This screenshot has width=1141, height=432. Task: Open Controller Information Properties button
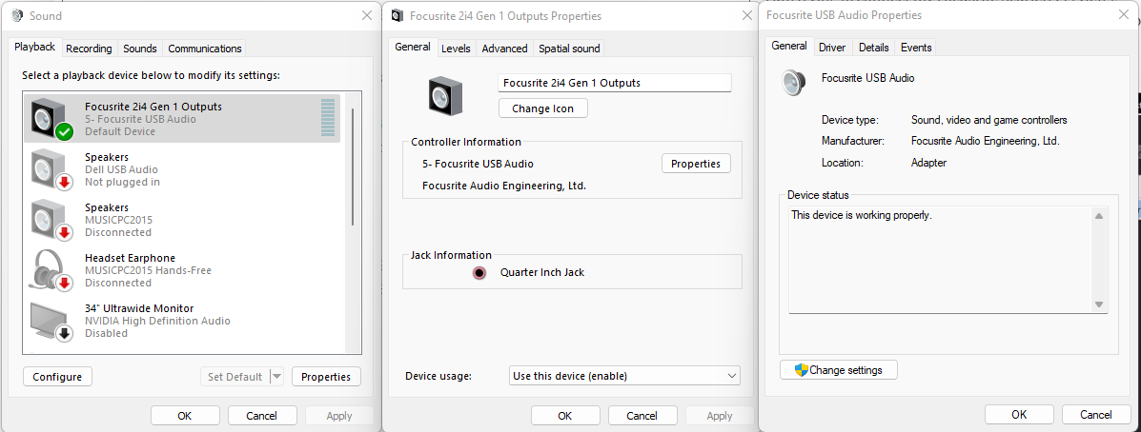coord(696,164)
